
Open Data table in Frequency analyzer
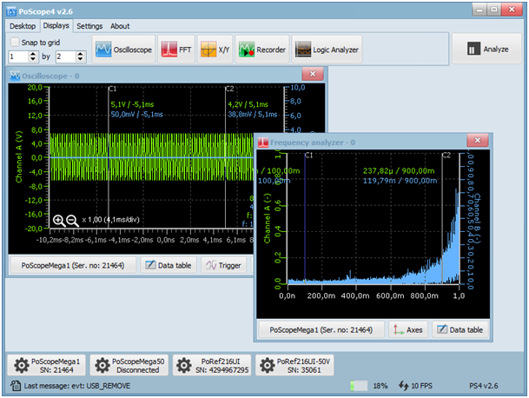tap(460, 329)
